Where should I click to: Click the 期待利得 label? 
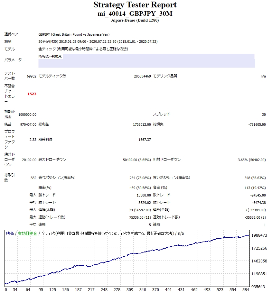click(x=45, y=139)
